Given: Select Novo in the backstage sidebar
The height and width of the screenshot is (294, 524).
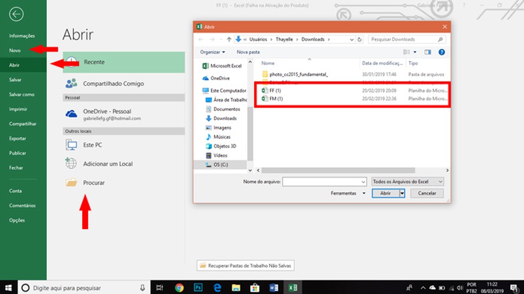Looking at the screenshot, I should click(15, 51).
